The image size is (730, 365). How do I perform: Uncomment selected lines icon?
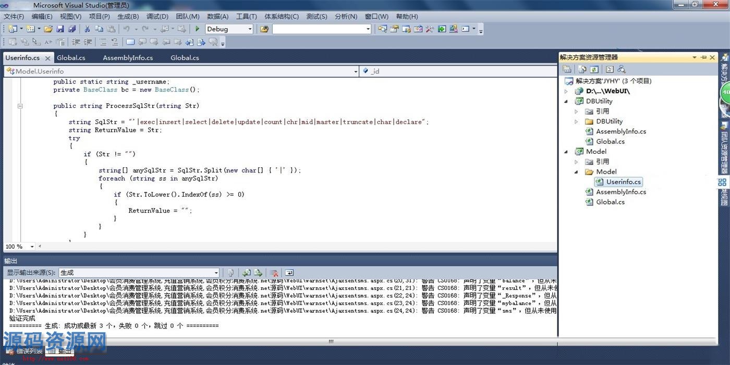coord(115,42)
